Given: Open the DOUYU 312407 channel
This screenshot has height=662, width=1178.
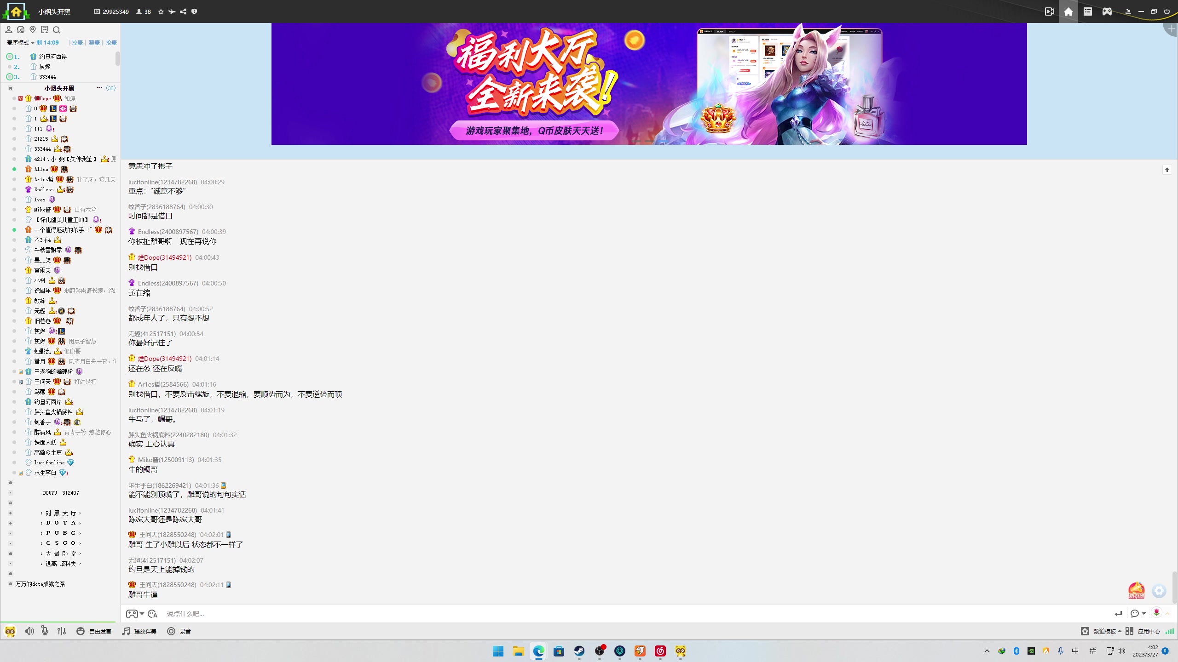Looking at the screenshot, I should pos(61,493).
